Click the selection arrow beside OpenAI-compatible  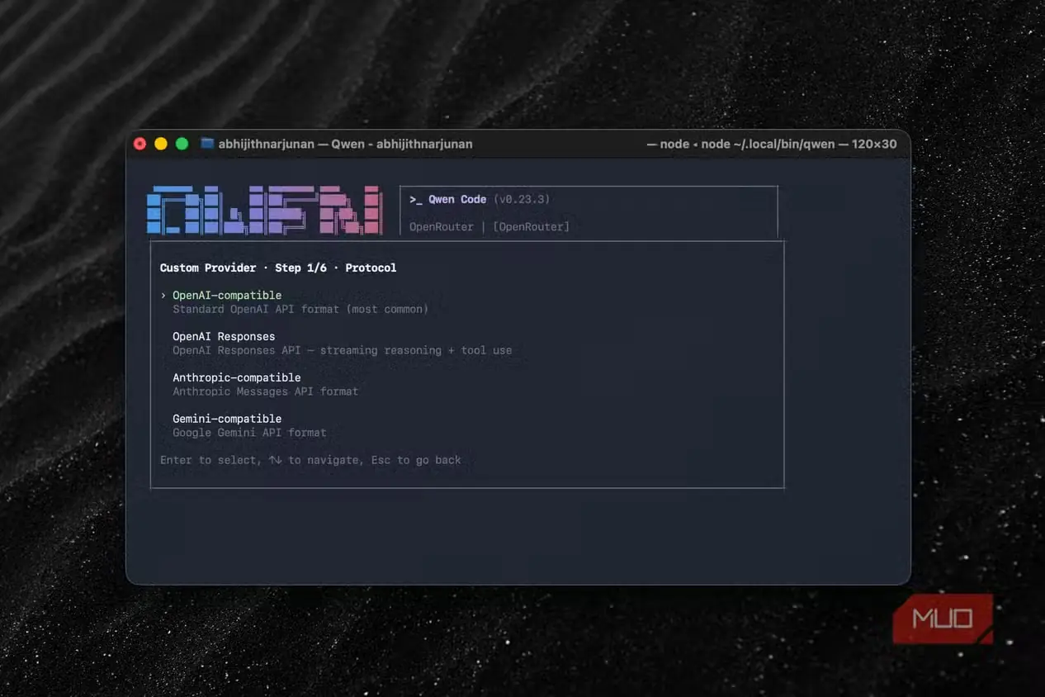(x=163, y=296)
